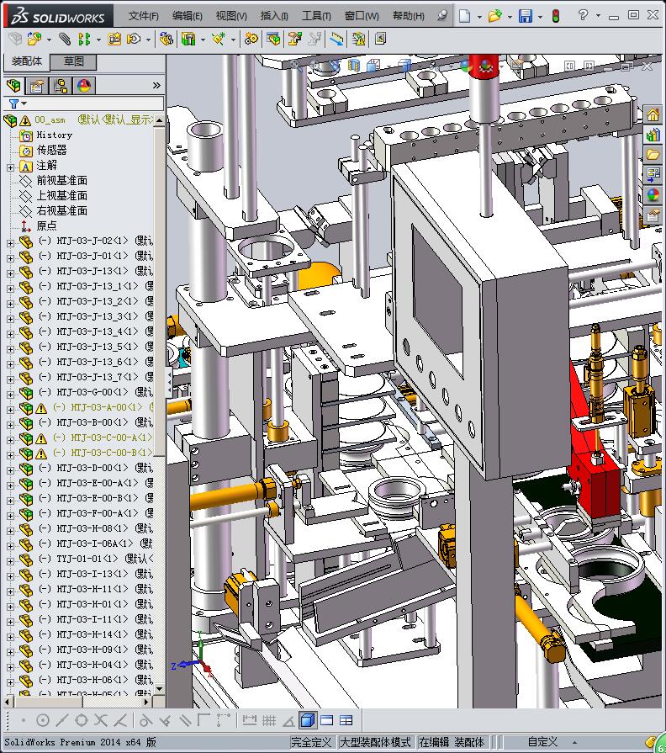
Task: Click the Bill of Materials icon
Action: coord(273,39)
